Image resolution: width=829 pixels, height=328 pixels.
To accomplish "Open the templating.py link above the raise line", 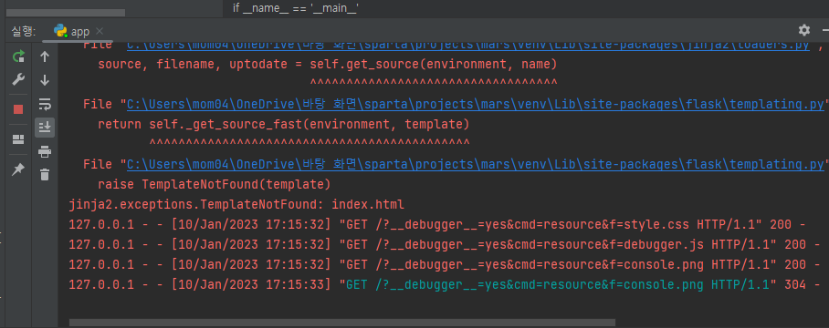I will click(x=476, y=165).
